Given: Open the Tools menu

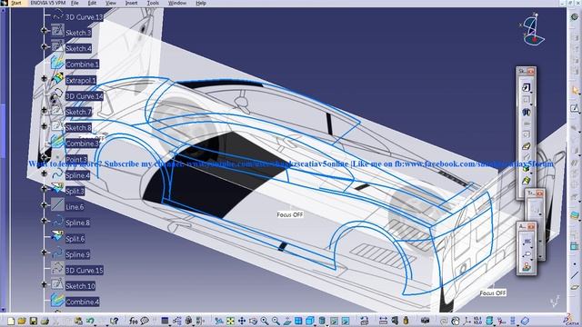Looking at the screenshot, I should coord(153,3).
